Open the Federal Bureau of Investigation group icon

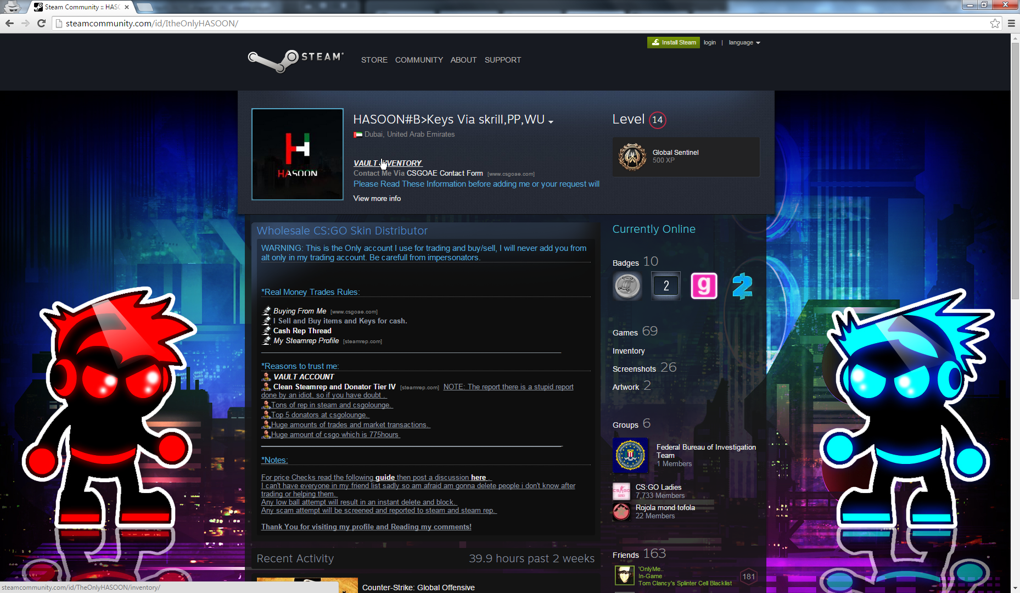(630, 455)
